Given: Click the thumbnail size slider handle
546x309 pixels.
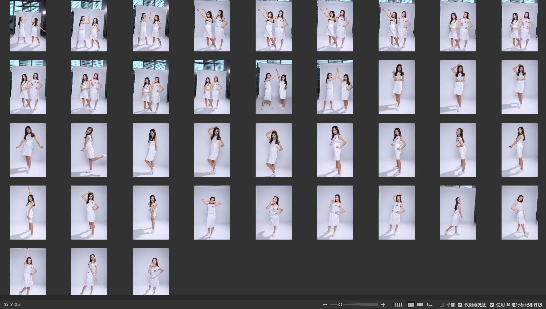Looking at the screenshot, I should pos(340,305).
